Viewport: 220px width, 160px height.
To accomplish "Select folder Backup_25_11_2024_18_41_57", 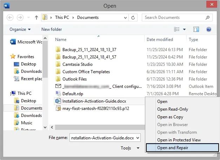I will click(89, 57).
